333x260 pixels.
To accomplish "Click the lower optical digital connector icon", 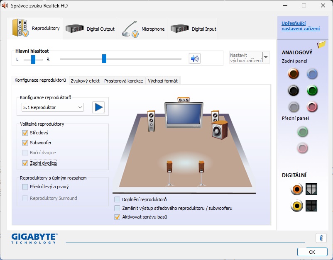I will pyautogui.click(x=311, y=206).
